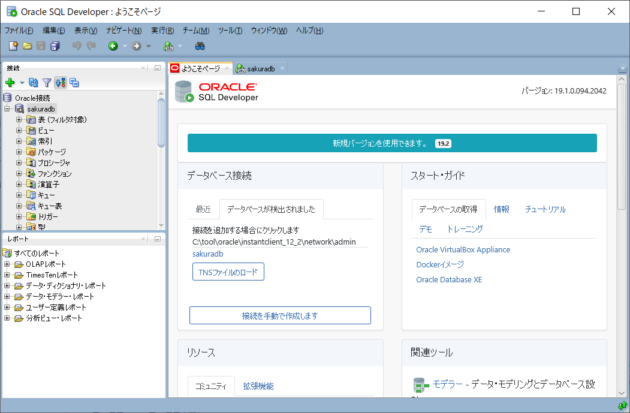Click the モデラー link in related tools
The image size is (630, 413).
pyautogui.click(x=448, y=384)
